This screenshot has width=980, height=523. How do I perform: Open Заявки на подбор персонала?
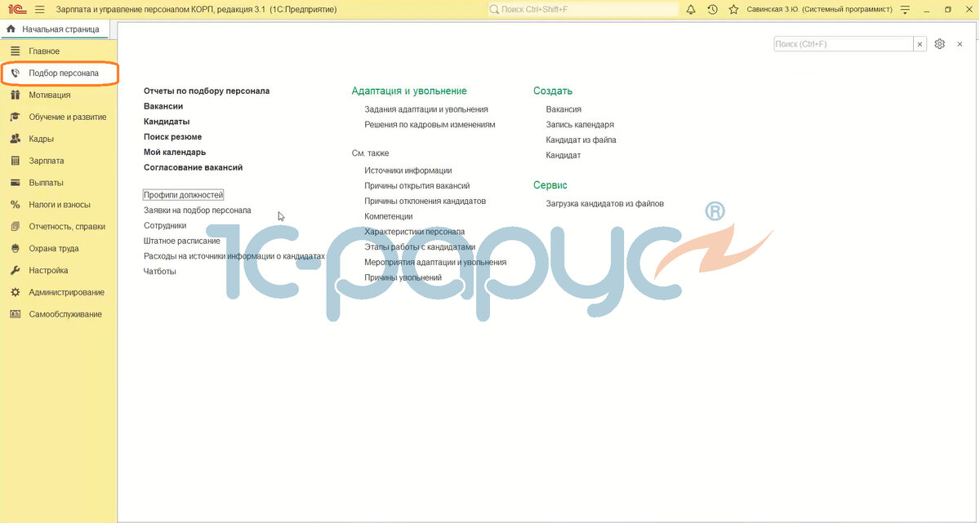(x=198, y=211)
